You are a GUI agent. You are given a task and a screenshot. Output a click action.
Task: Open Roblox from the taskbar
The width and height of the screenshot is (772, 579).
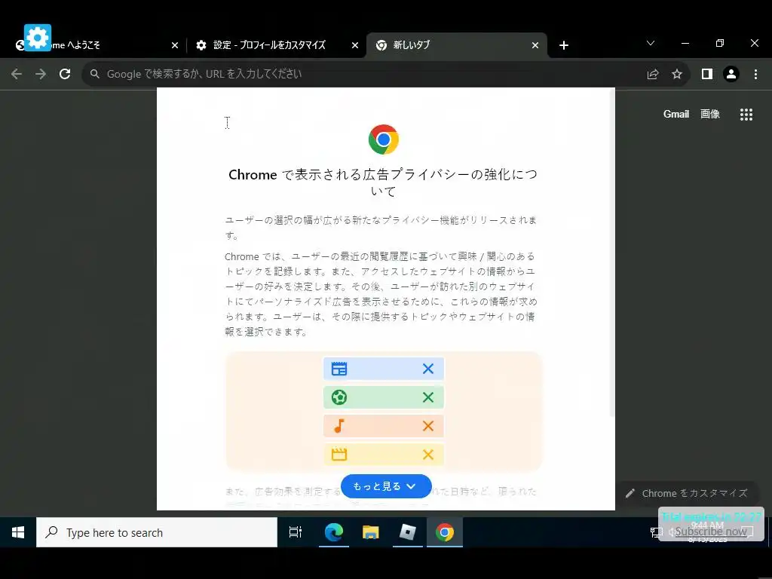click(408, 532)
